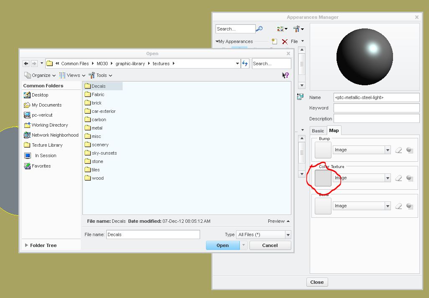Select the pc-vericut computer shortcut
Viewport: 429px width, 298px height.
pos(38,115)
